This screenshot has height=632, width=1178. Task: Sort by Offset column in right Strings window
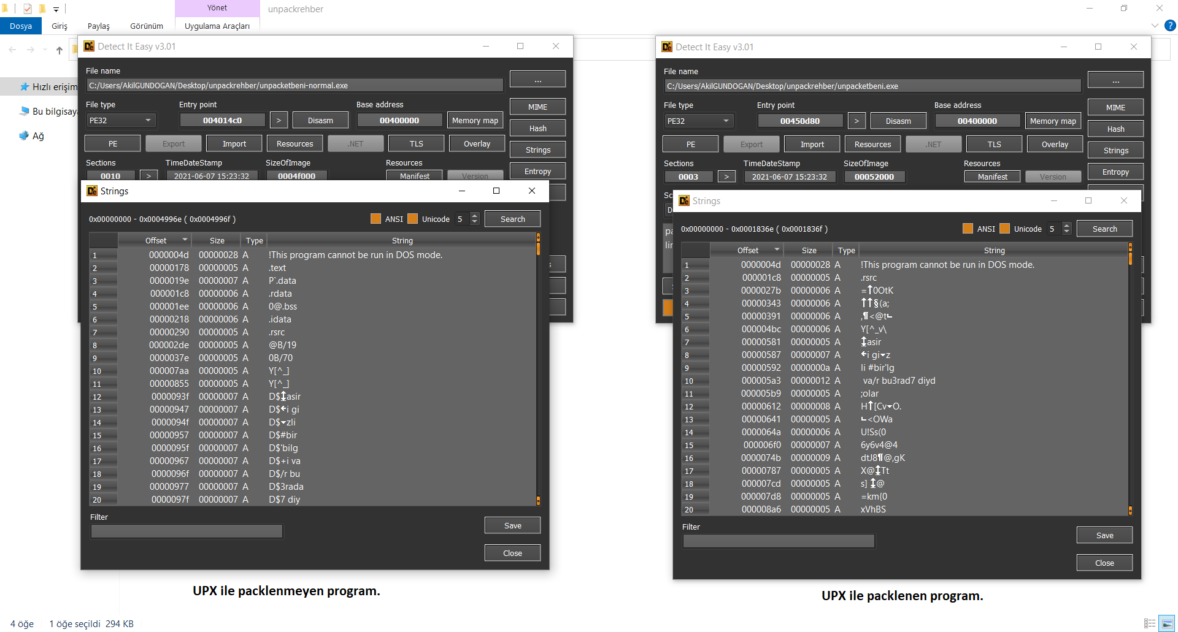point(747,250)
